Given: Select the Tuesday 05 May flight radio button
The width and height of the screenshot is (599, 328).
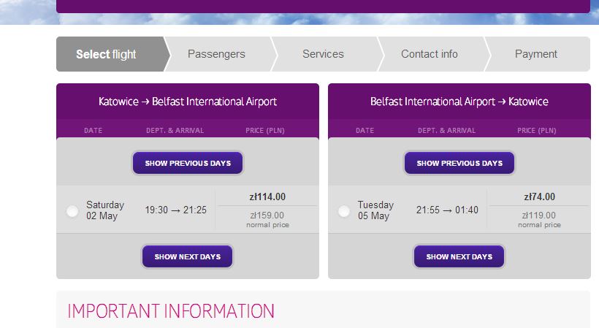Looking at the screenshot, I should 344,211.
